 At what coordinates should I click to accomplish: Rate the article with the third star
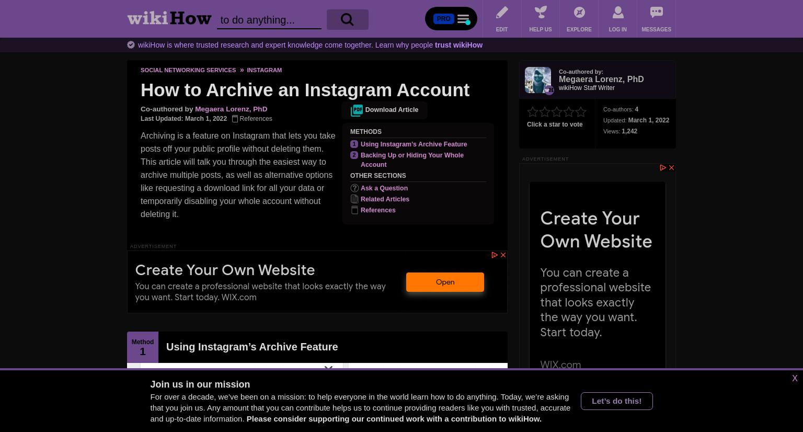pyautogui.click(x=557, y=111)
